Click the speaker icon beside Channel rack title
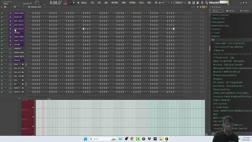This screenshot has width=252, height=142. click(29, 7)
